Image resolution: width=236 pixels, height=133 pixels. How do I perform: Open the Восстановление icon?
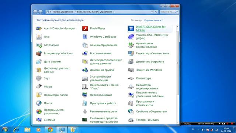tap(85, 53)
